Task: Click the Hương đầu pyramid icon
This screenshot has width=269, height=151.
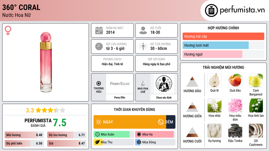Action: [x=192, y=82]
